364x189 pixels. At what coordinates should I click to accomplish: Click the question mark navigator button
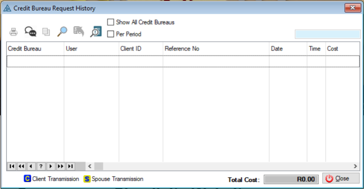pyautogui.click(x=41, y=166)
